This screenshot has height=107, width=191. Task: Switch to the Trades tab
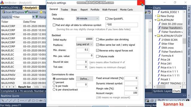(64, 10)
